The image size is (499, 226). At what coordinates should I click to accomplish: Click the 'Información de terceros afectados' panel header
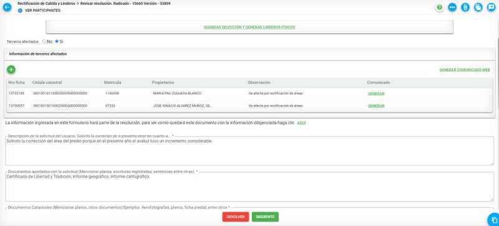(x=249, y=54)
